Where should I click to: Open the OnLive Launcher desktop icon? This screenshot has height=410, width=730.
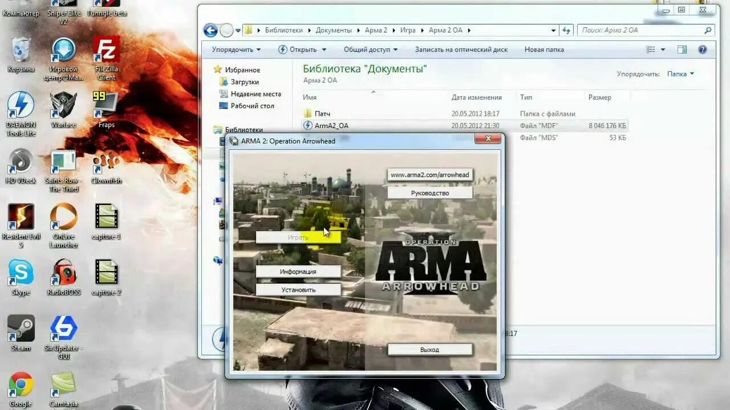63,226
